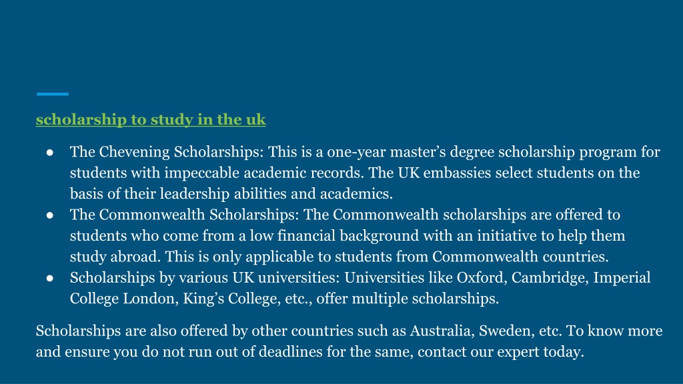Click the words 'Commonwealth countries.'
Image resolution: width=683 pixels, height=384 pixels.
point(520,257)
